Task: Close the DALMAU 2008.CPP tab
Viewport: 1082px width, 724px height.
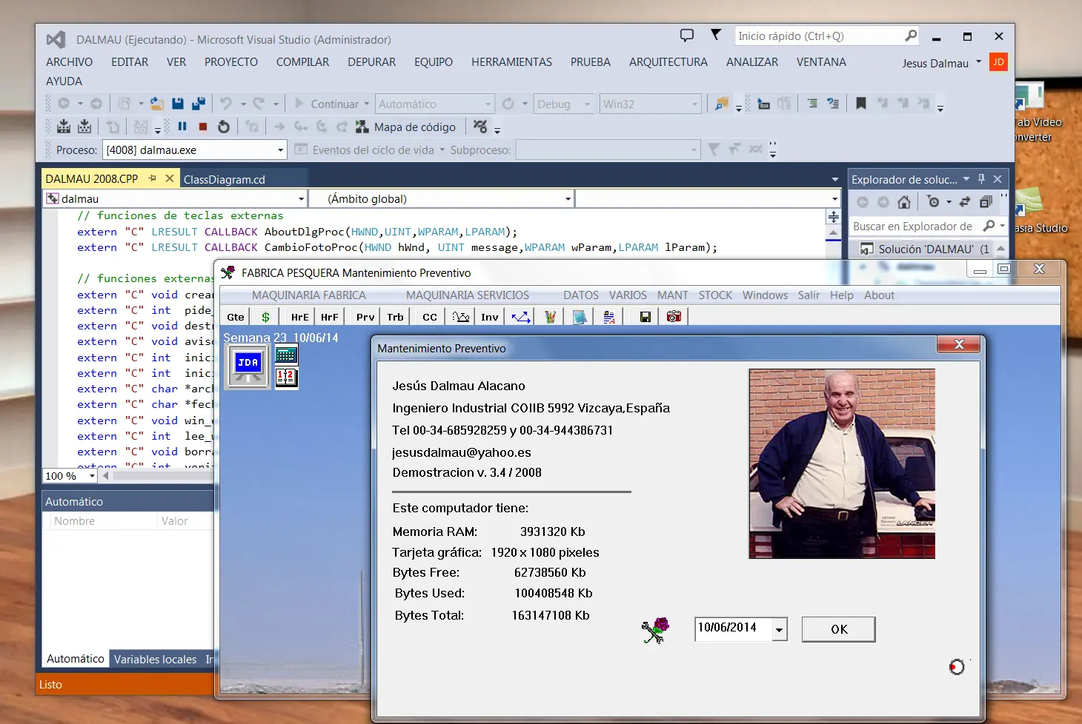Action: 170,178
